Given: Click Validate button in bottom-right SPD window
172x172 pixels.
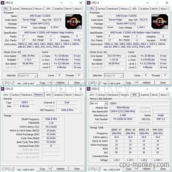Looking at the screenshot, I should [x=147, y=169].
